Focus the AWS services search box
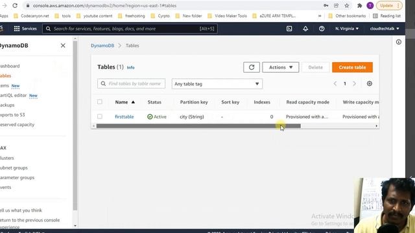The height and width of the screenshot is (233, 415). pyautogui.click(x=130, y=28)
